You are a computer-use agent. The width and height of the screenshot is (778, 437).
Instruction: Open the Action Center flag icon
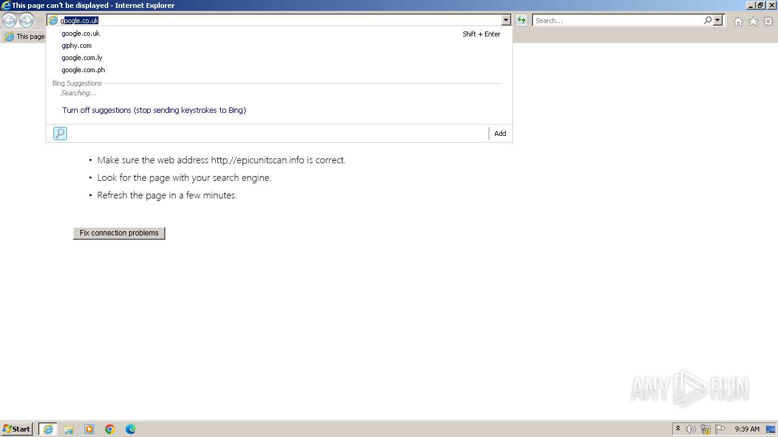point(720,429)
